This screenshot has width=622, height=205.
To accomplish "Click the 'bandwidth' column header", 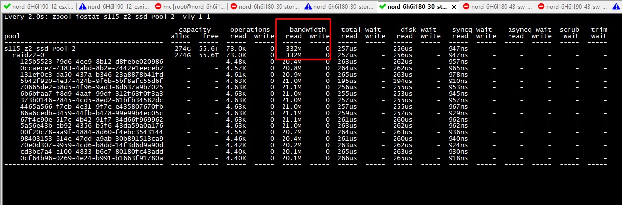I will coord(308,30).
